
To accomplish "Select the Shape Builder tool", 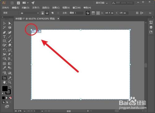I will pyautogui.click(x=4, y=59).
